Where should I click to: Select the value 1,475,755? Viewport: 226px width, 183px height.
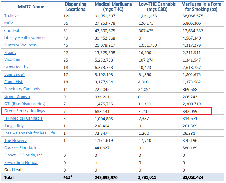[104, 104]
